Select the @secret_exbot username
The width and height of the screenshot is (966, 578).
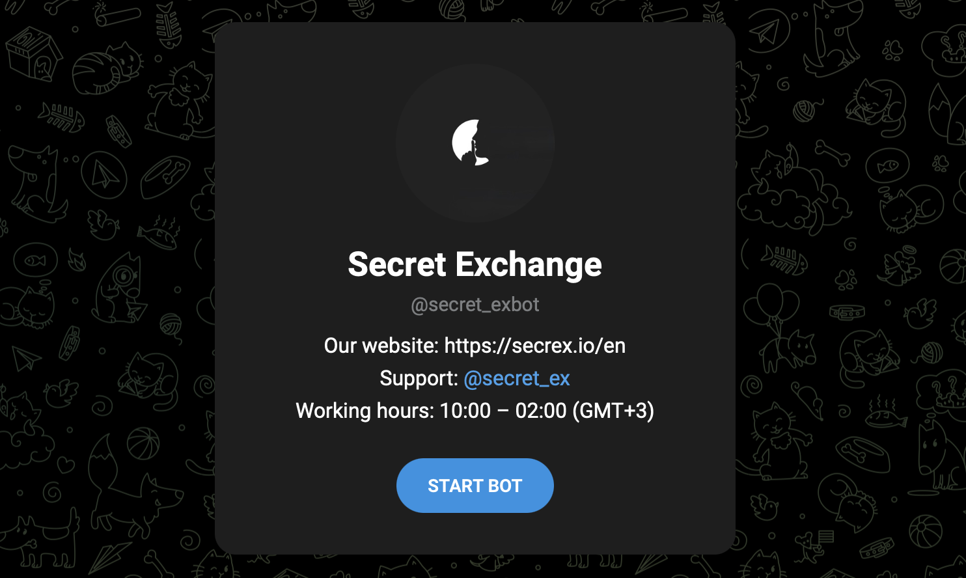(x=475, y=305)
